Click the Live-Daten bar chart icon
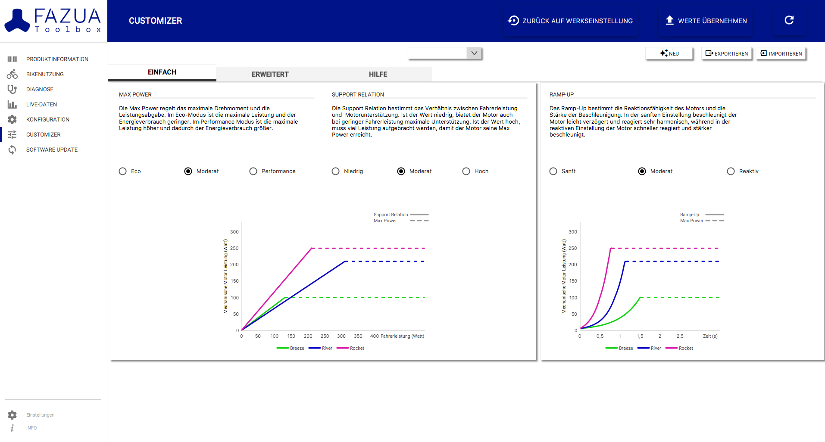Image resolution: width=825 pixels, height=442 pixels. click(x=12, y=104)
